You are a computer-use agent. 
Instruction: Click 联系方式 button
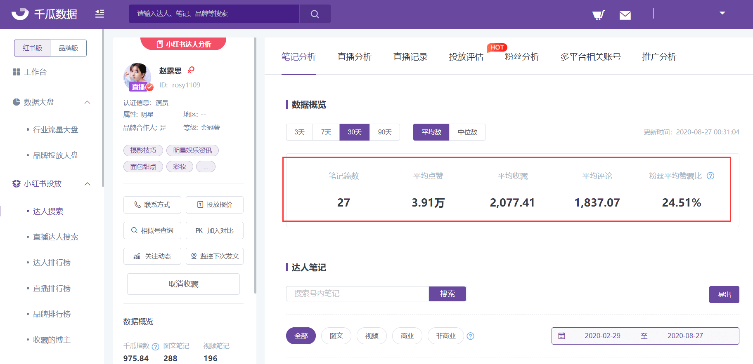point(152,205)
